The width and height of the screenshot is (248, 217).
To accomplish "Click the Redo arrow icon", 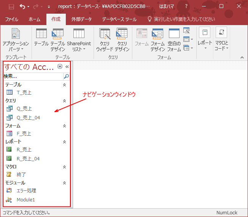I will click(x=36, y=6).
